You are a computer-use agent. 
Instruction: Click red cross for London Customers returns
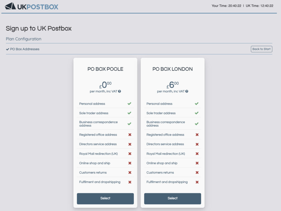[x=197, y=173]
